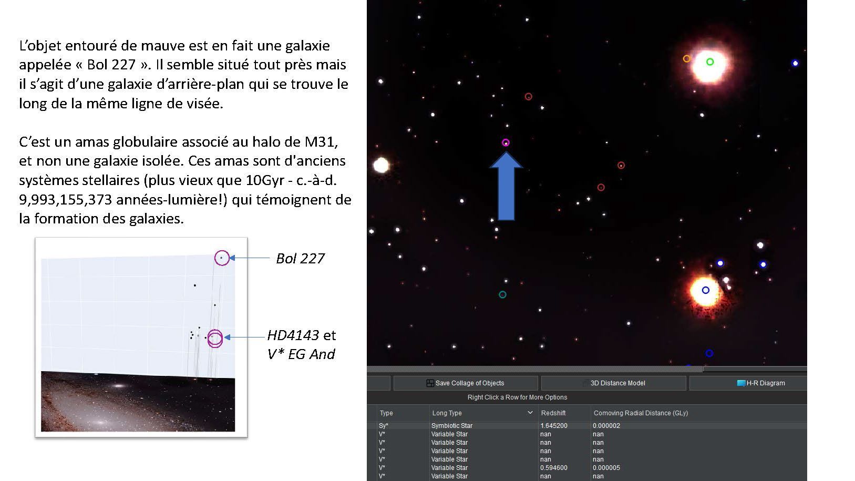Click the Comoving Radial Distance (GLy) header
This screenshot has width=855, height=481.
641,413
